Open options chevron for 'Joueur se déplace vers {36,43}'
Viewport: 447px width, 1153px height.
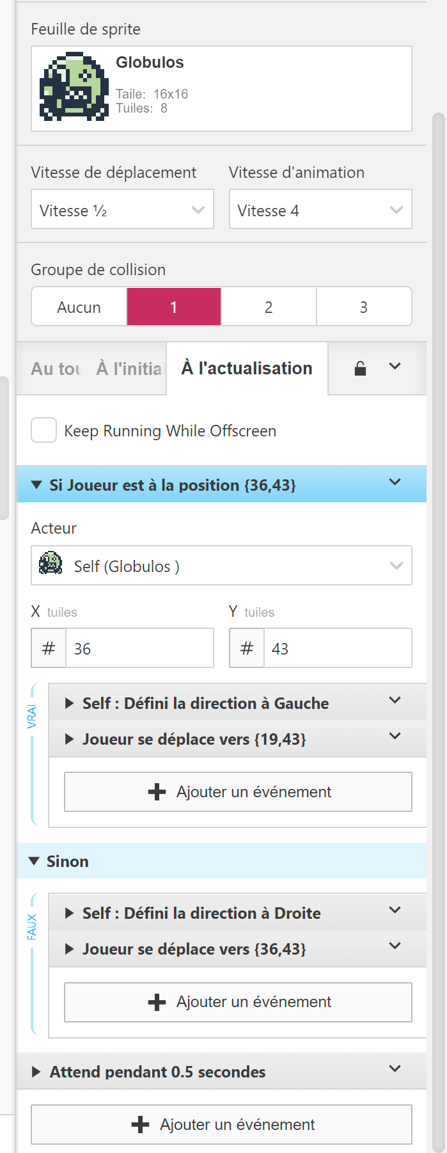coord(395,946)
